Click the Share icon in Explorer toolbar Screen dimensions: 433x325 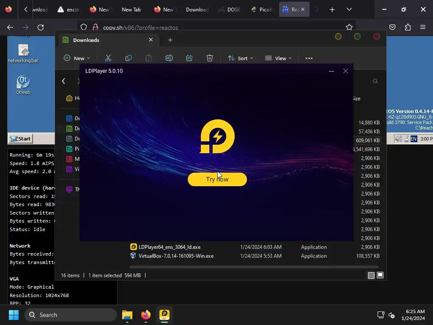tap(189, 58)
